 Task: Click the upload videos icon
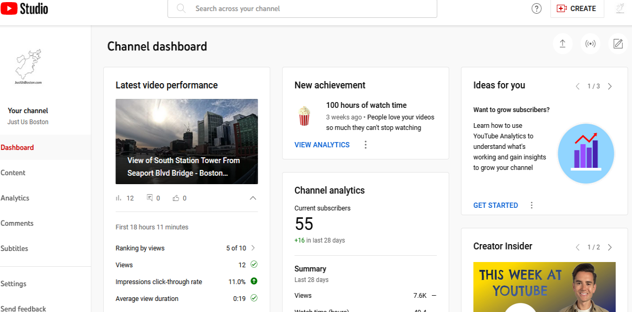pyautogui.click(x=562, y=44)
